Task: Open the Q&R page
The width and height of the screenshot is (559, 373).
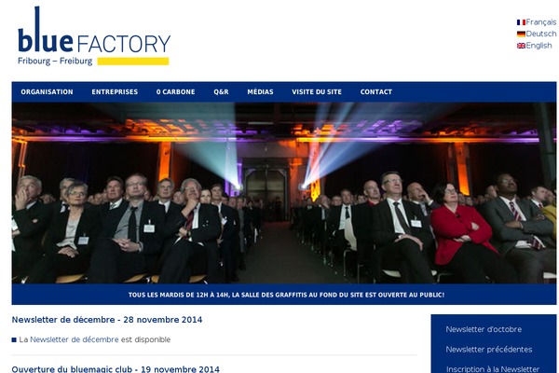Action: tap(221, 92)
